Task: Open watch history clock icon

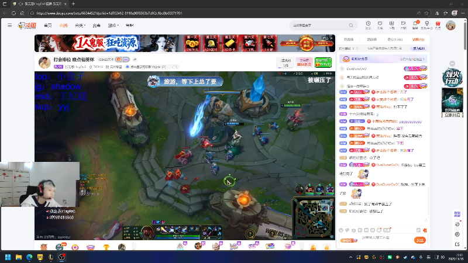Action: pyautogui.click(x=368, y=25)
